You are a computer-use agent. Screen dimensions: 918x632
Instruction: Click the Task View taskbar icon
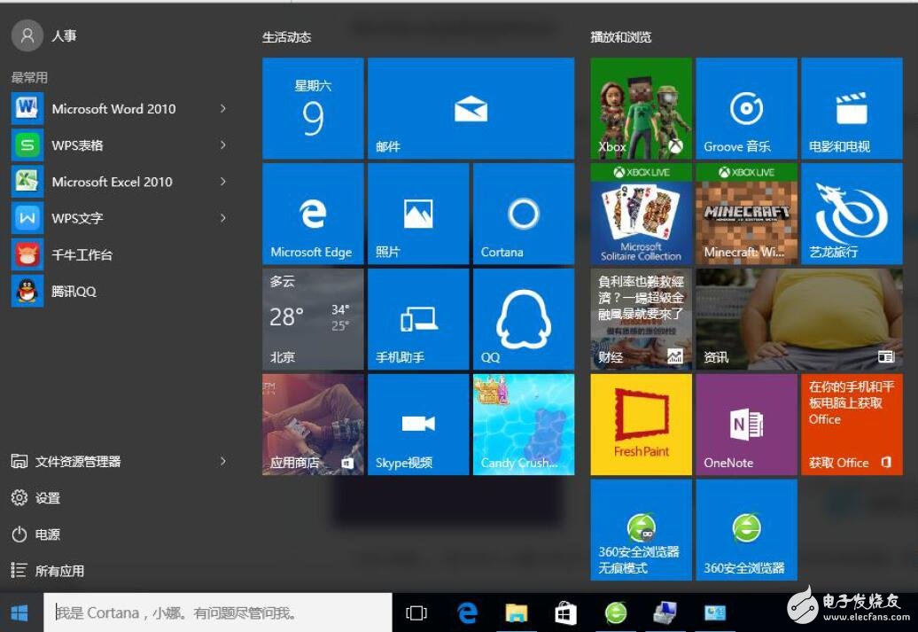tap(416, 612)
